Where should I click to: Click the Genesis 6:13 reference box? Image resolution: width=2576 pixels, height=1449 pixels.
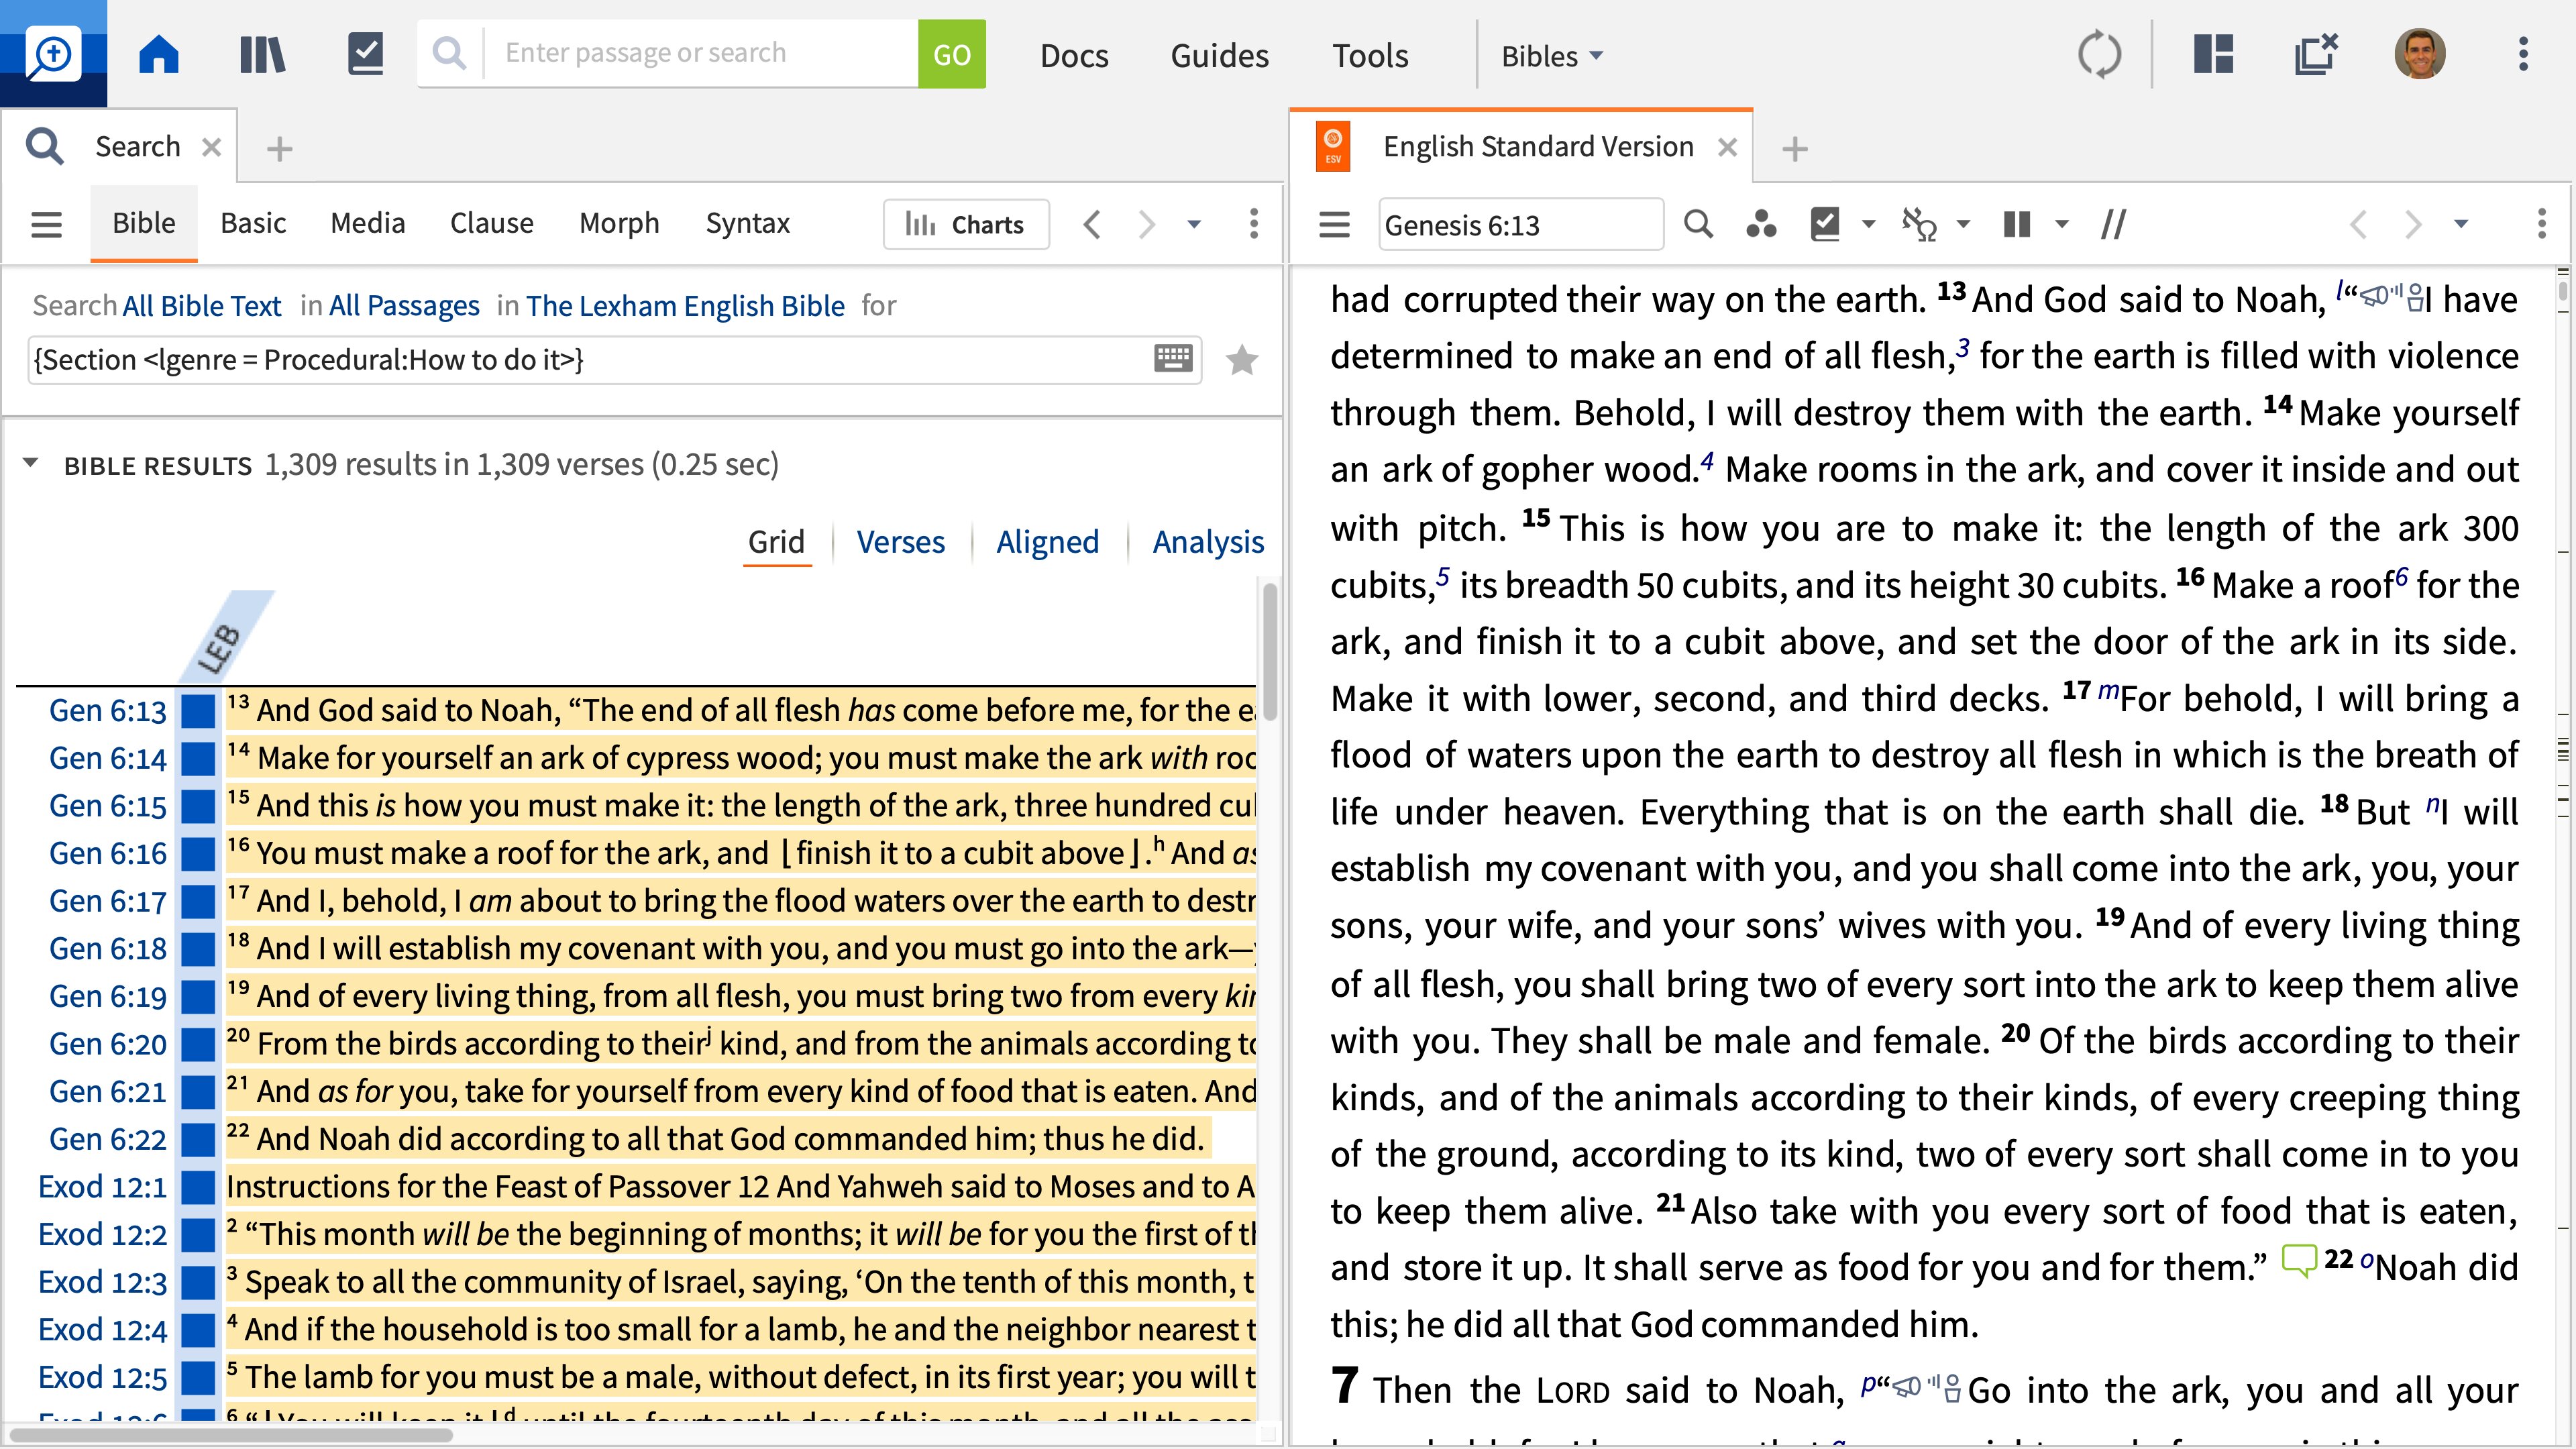coord(1521,225)
